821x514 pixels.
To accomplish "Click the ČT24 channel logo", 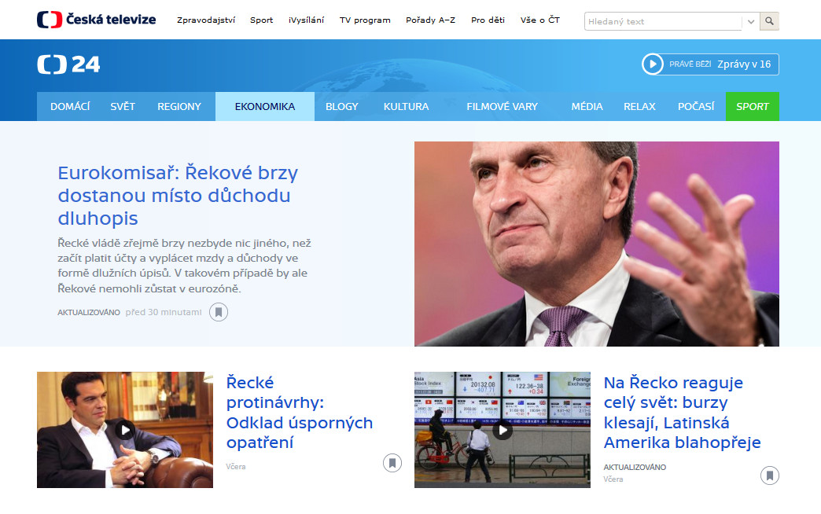I will pos(69,65).
